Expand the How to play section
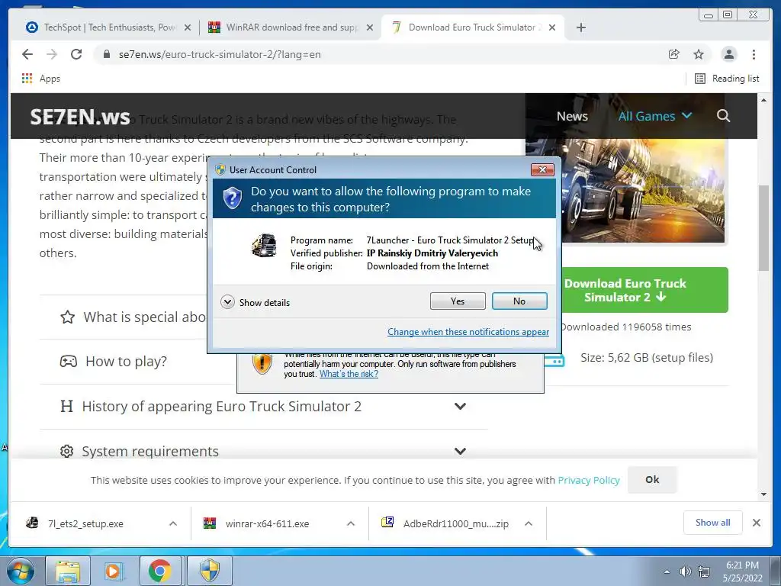This screenshot has height=586, width=781. [126, 361]
